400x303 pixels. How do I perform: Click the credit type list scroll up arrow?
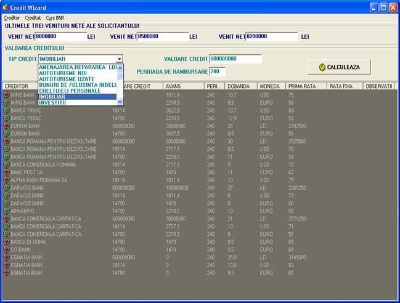(x=120, y=68)
